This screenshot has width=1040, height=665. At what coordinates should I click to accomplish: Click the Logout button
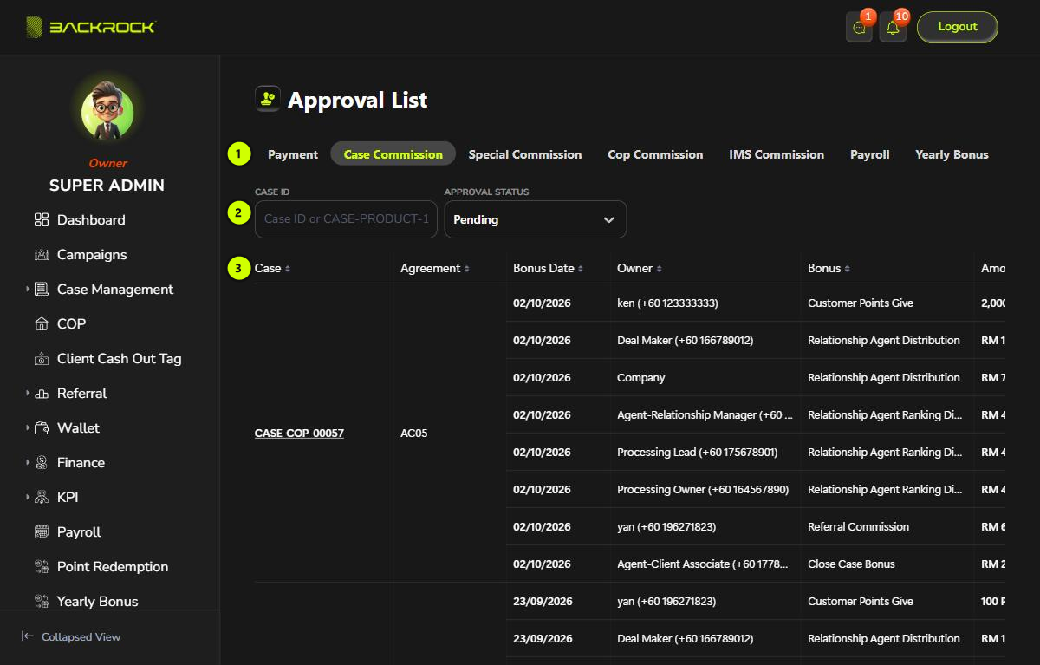tap(958, 27)
